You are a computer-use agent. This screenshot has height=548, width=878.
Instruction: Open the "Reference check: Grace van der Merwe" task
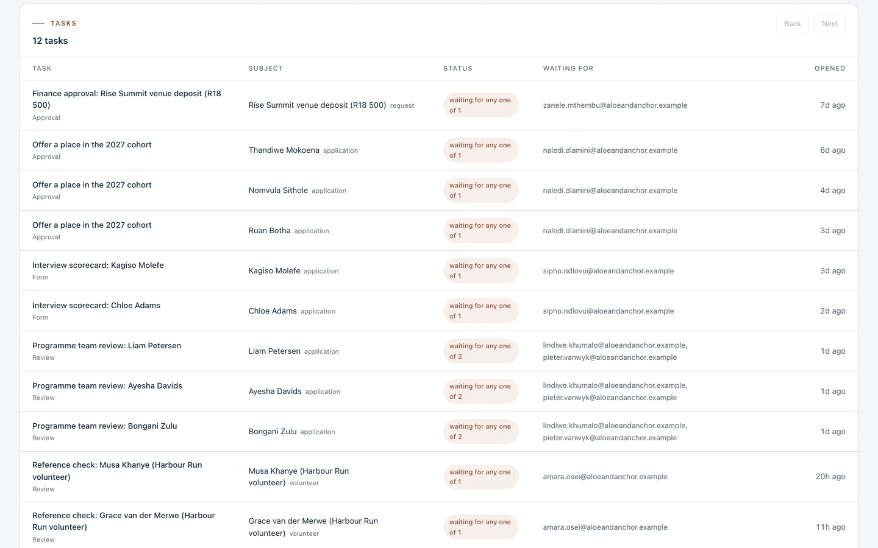tap(124, 521)
